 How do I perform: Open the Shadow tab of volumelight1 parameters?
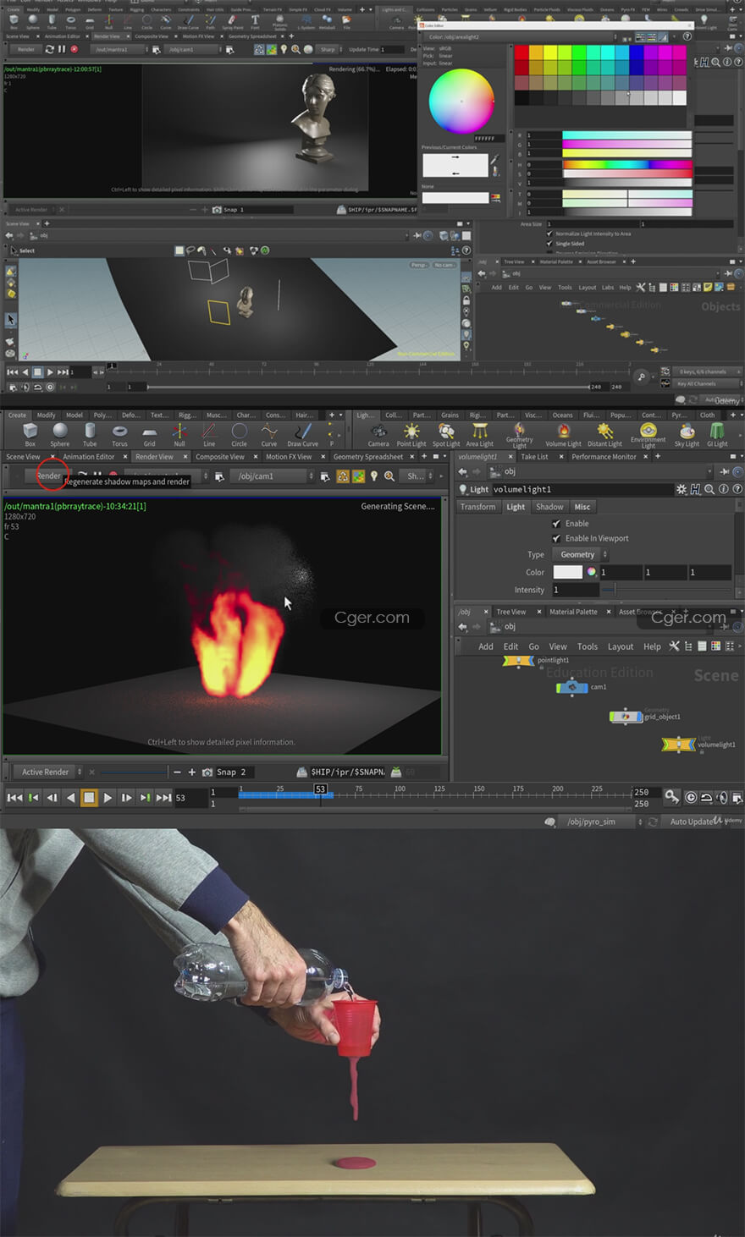(549, 507)
